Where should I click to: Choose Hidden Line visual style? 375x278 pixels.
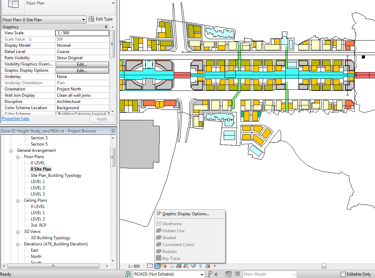173,231
